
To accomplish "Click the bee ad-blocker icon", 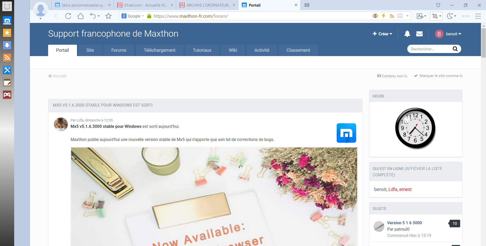I will click(375, 16).
